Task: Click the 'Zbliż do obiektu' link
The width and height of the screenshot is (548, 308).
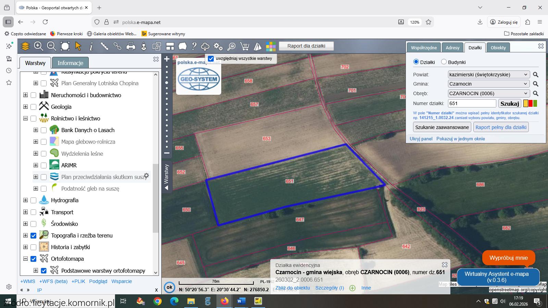Action: coord(292,288)
